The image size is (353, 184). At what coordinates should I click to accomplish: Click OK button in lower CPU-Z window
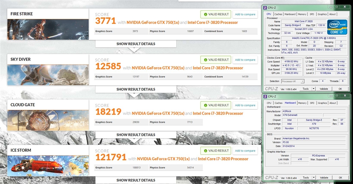[x=340, y=178]
